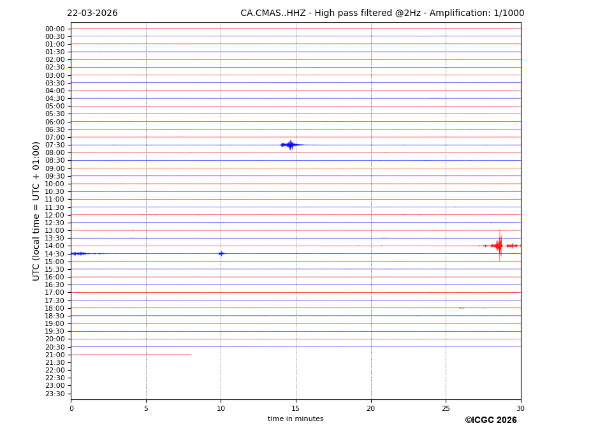This screenshot has width=591, height=444.
Task: Click the 23:30 time label
Action: (x=55, y=394)
